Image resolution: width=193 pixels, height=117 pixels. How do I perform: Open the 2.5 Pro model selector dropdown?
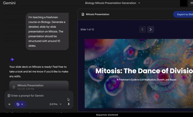click(x=55, y=104)
